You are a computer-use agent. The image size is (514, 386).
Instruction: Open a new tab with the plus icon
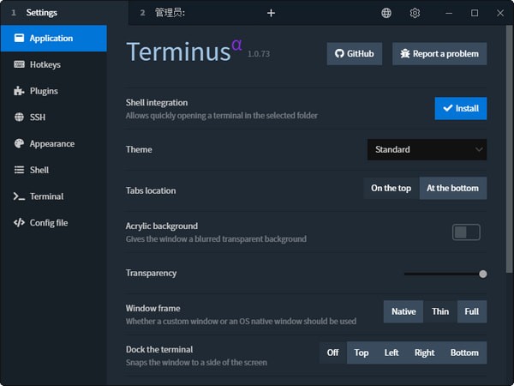(x=271, y=13)
